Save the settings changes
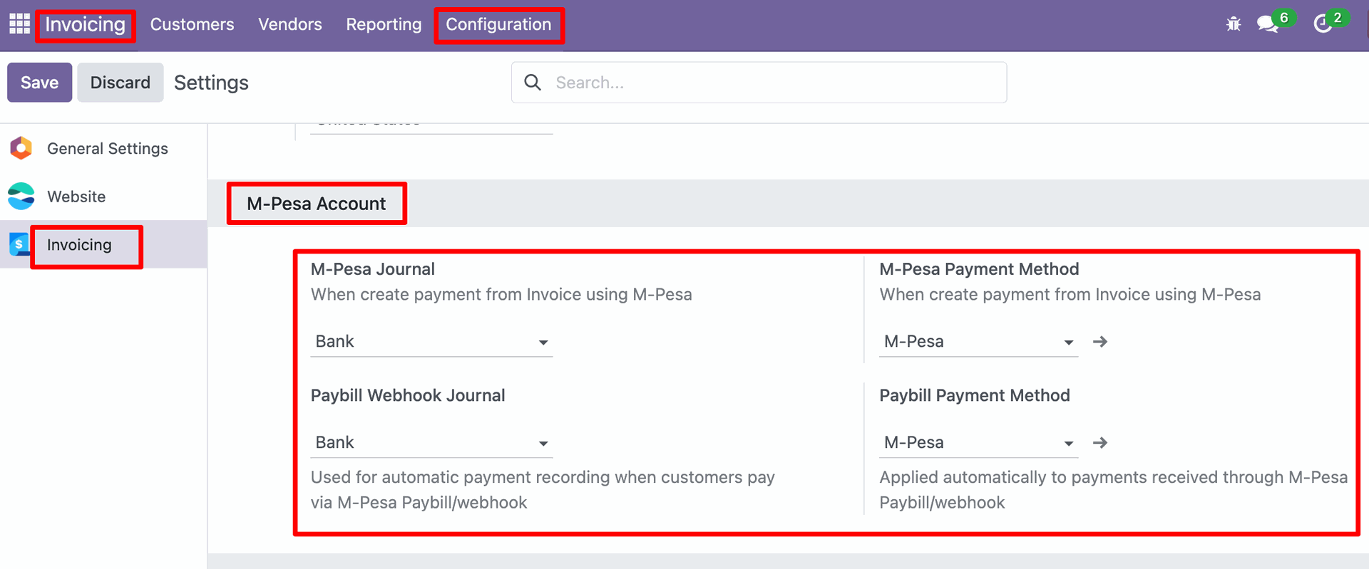This screenshot has height=569, width=1369. coord(39,83)
